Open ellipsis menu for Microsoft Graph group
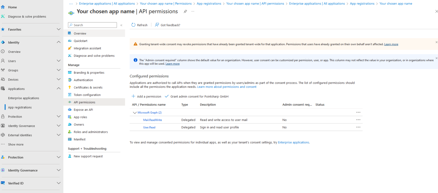Viewport: 438px width, 193px height. tap(358, 112)
